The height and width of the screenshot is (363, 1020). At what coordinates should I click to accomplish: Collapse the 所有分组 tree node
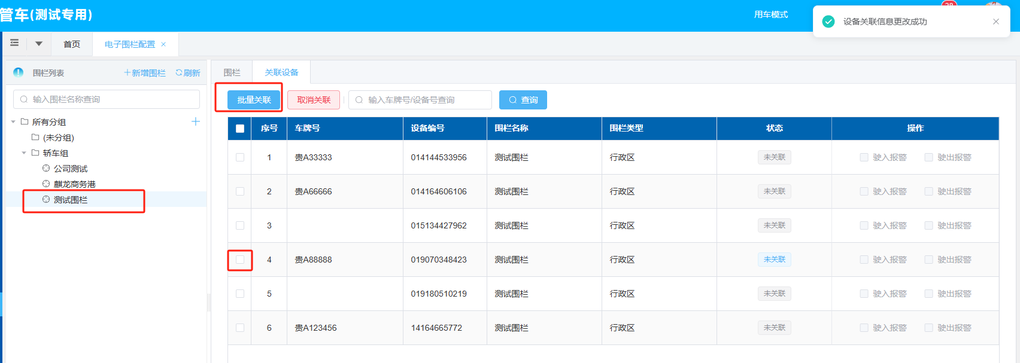click(13, 122)
